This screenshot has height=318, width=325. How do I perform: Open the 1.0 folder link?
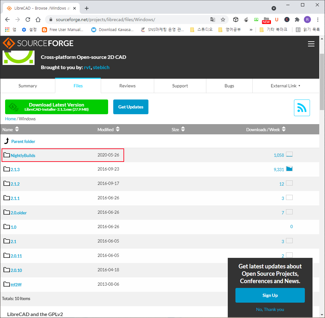pyautogui.click(x=13, y=227)
